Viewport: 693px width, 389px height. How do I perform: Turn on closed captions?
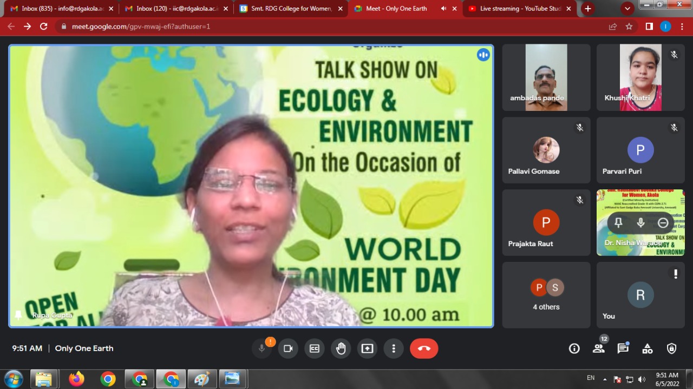point(314,348)
